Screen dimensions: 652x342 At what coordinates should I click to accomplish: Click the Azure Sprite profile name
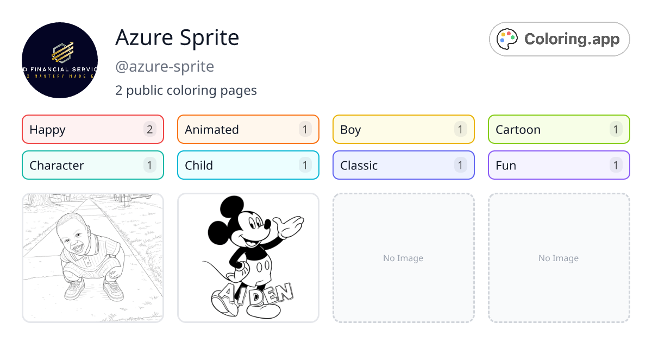tap(177, 37)
